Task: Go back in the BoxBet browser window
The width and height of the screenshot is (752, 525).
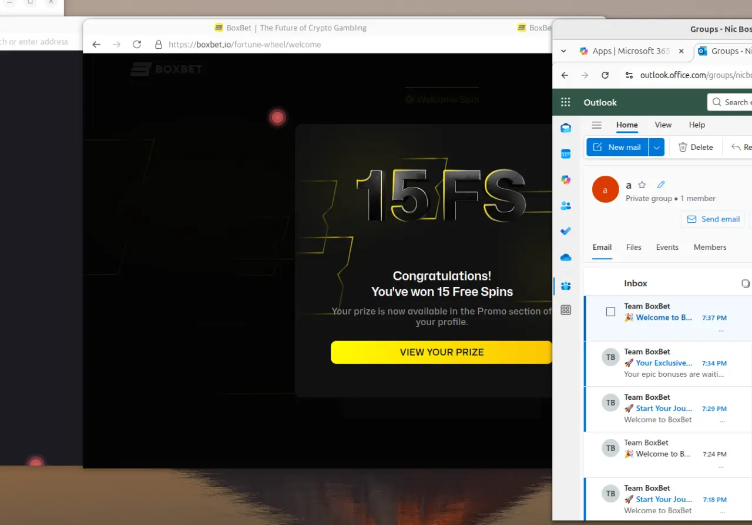Action: click(96, 44)
